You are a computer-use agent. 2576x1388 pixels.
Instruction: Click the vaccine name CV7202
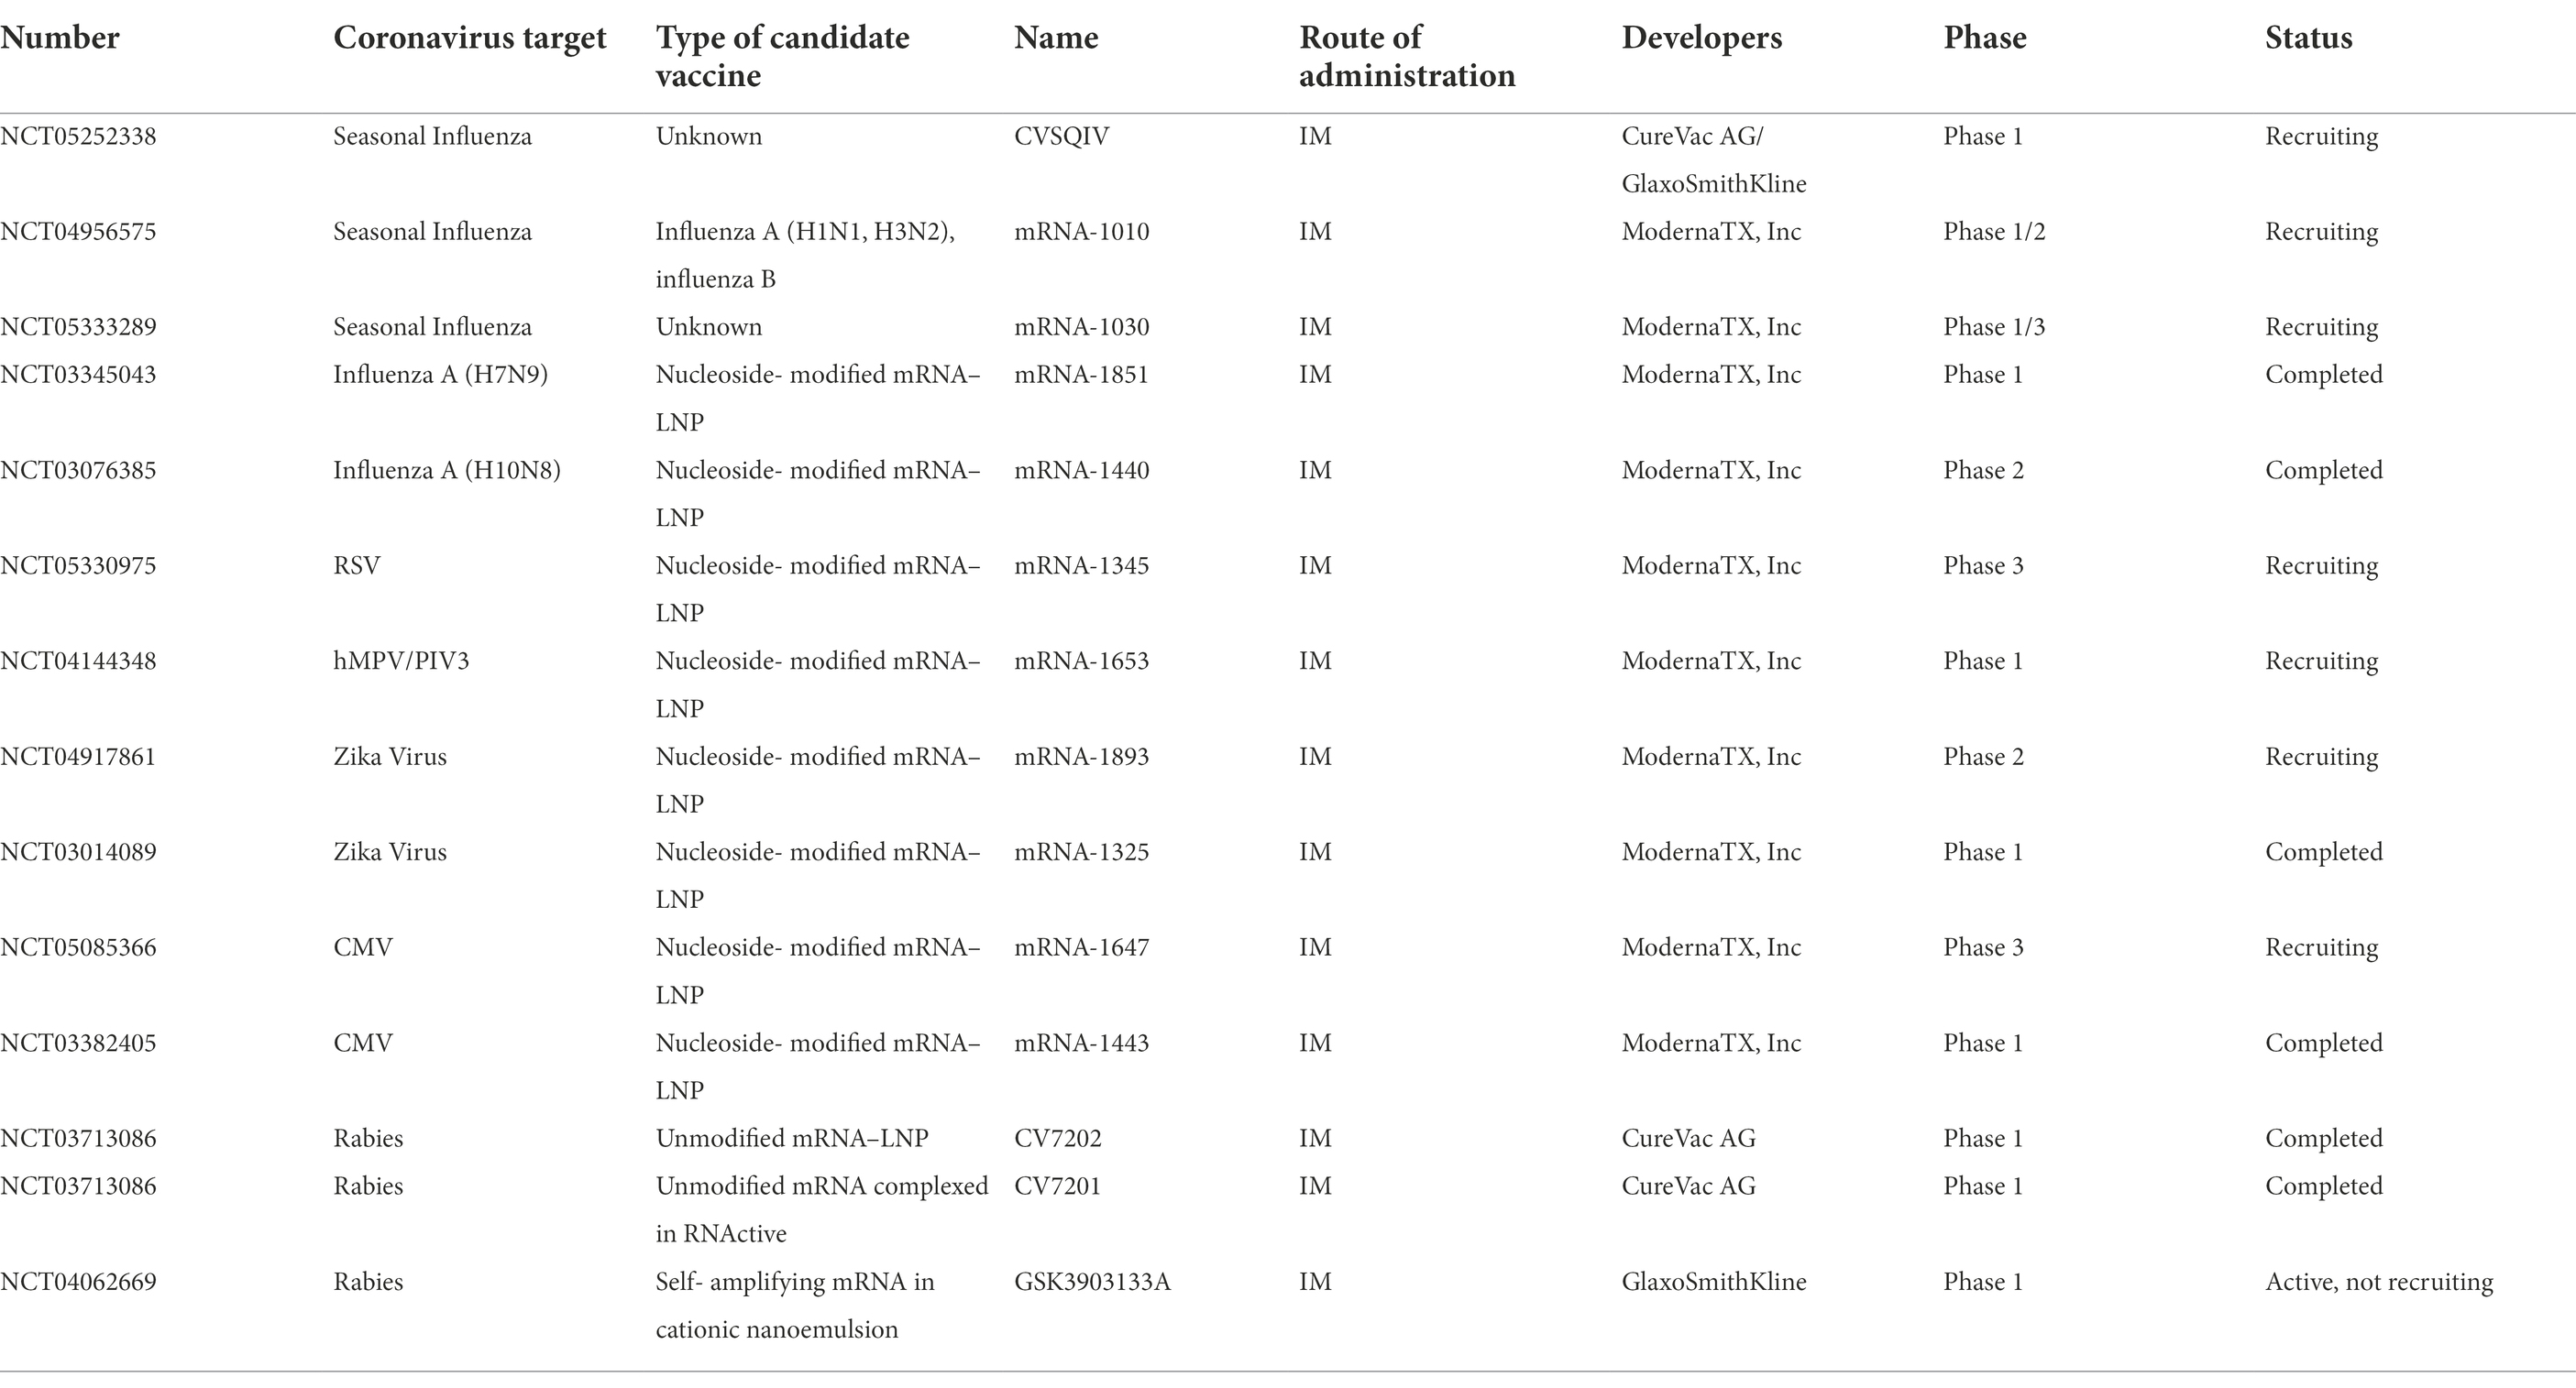coord(1057,1138)
